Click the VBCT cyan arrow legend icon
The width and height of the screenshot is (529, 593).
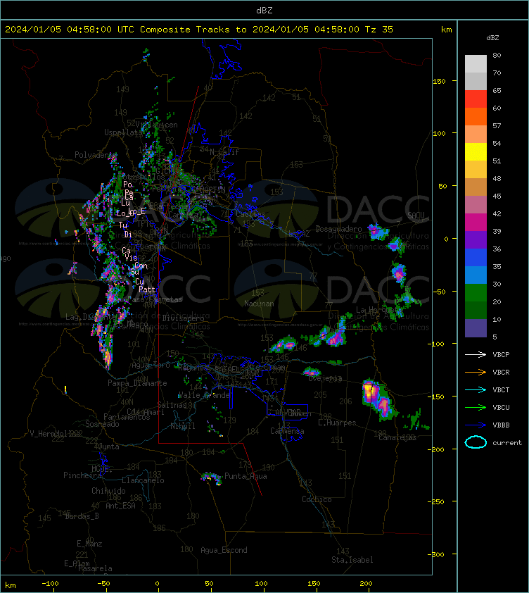(476, 389)
